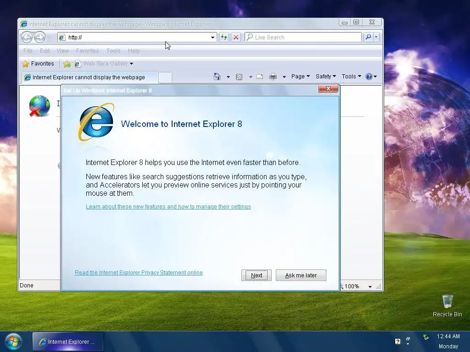Open the File menu

point(28,50)
